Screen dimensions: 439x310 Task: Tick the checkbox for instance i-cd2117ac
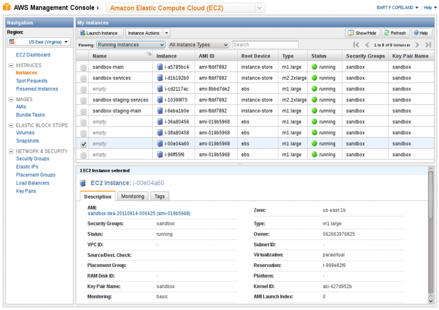pyautogui.click(x=83, y=89)
